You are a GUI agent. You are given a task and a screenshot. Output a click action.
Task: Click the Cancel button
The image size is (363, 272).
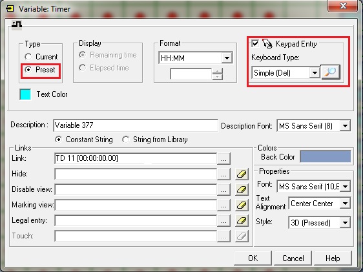(293, 258)
